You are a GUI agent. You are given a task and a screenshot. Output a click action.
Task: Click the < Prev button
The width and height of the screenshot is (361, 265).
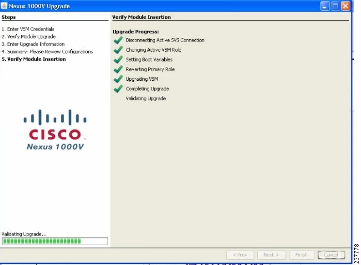pyautogui.click(x=240, y=255)
